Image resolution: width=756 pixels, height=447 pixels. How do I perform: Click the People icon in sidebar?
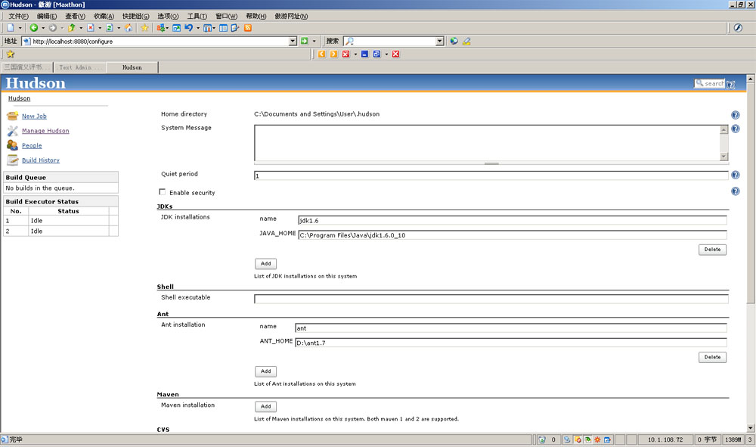12,145
